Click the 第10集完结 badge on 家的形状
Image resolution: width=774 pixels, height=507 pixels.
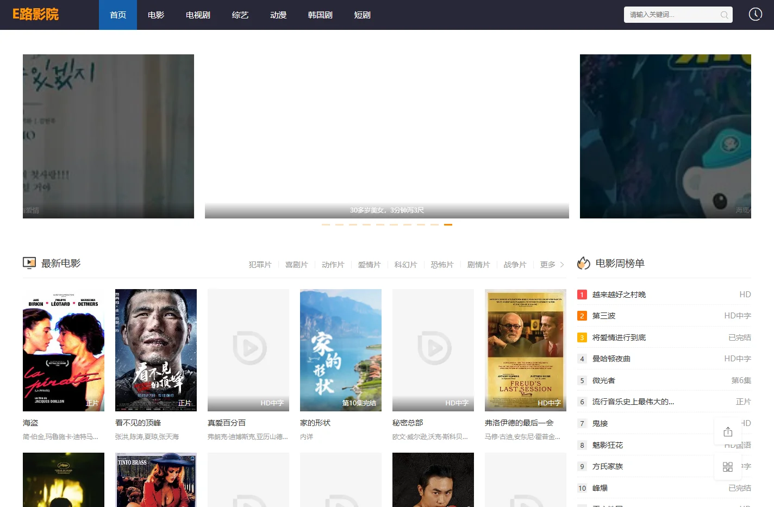(359, 403)
